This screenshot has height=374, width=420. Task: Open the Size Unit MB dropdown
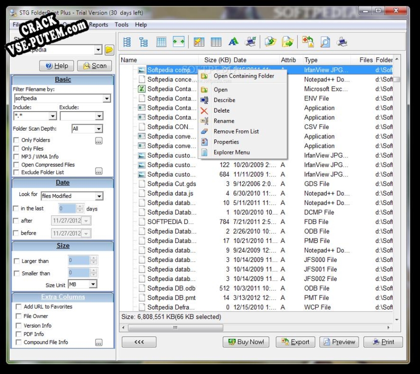[x=93, y=284]
